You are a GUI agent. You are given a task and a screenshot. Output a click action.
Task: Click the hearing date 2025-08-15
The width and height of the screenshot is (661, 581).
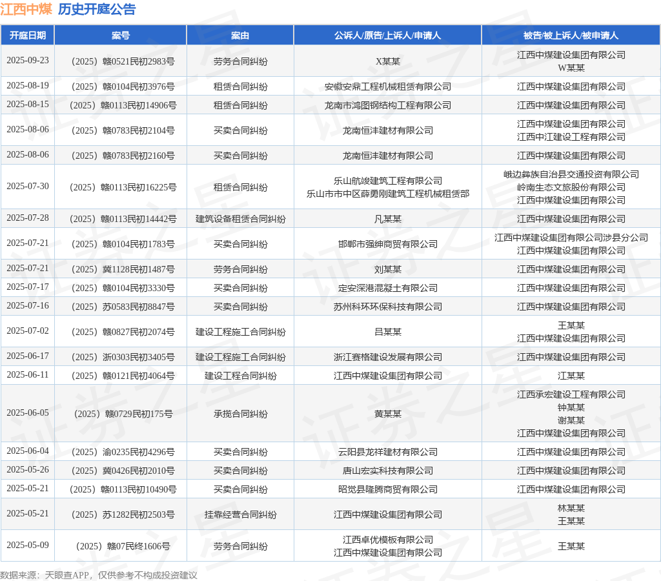tap(28, 104)
